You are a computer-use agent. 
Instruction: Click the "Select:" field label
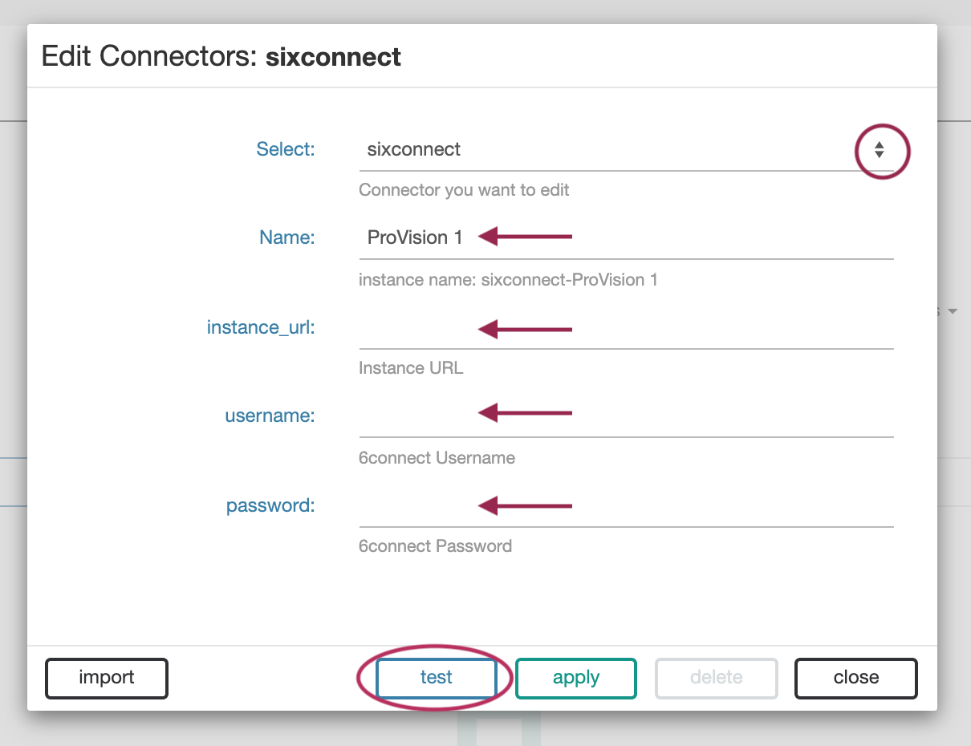[286, 149]
